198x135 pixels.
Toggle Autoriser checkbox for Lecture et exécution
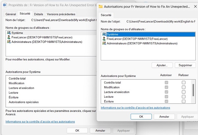166,92
